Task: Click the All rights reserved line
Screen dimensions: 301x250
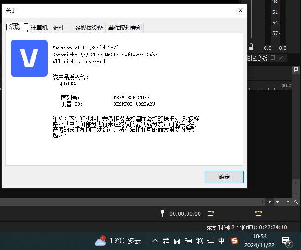Action: tap(79, 61)
